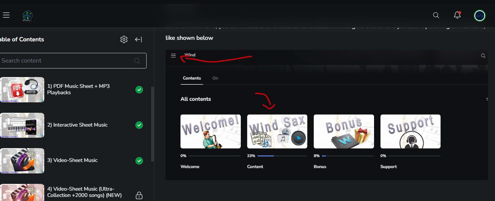
Task: Click the Wind Sax content thumbnail
Action: click(x=277, y=131)
